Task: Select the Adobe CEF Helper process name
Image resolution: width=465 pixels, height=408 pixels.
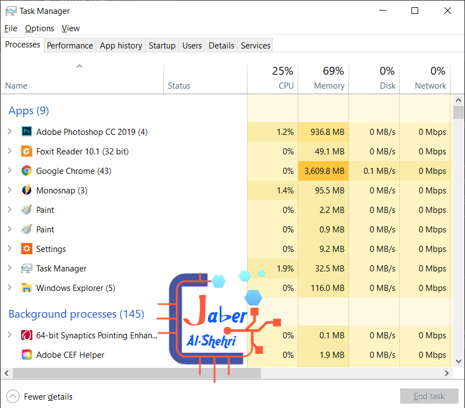Action: (x=70, y=355)
